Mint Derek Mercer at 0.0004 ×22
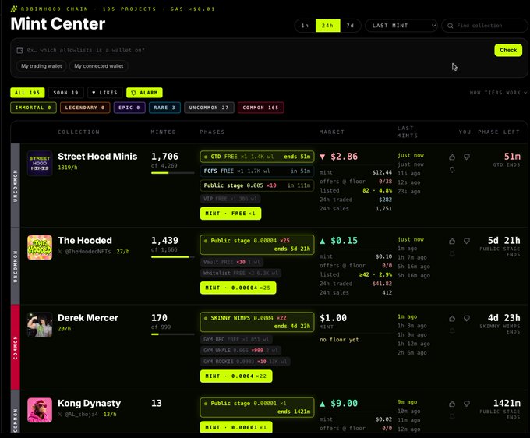The height and width of the screenshot is (438, 530). [236, 376]
